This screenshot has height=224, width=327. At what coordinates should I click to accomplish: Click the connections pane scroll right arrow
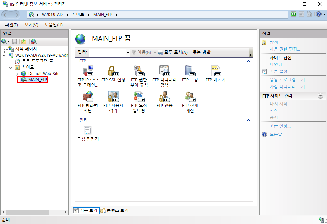tap(65, 212)
